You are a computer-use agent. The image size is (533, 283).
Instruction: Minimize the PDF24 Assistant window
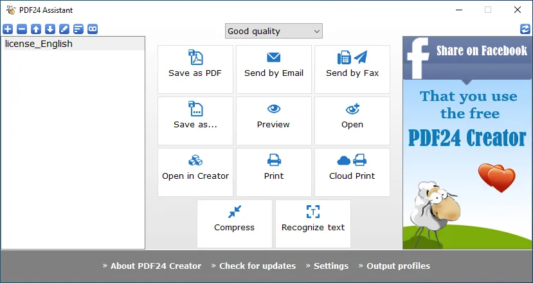click(x=459, y=10)
